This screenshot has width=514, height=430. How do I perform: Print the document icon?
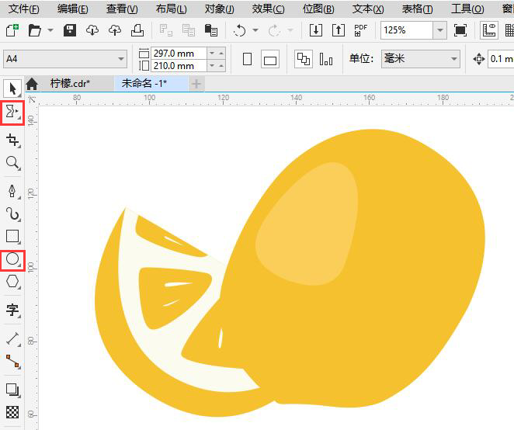pos(137,30)
